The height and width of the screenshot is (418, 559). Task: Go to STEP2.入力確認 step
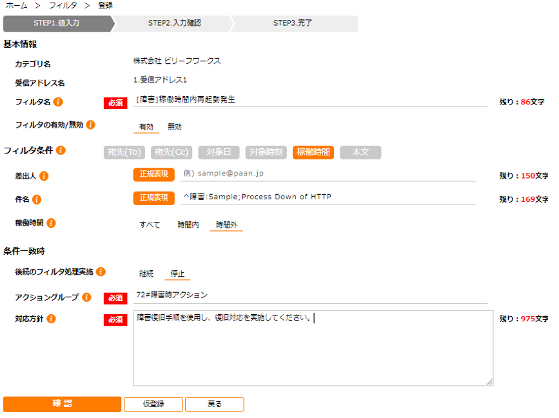coord(174,23)
